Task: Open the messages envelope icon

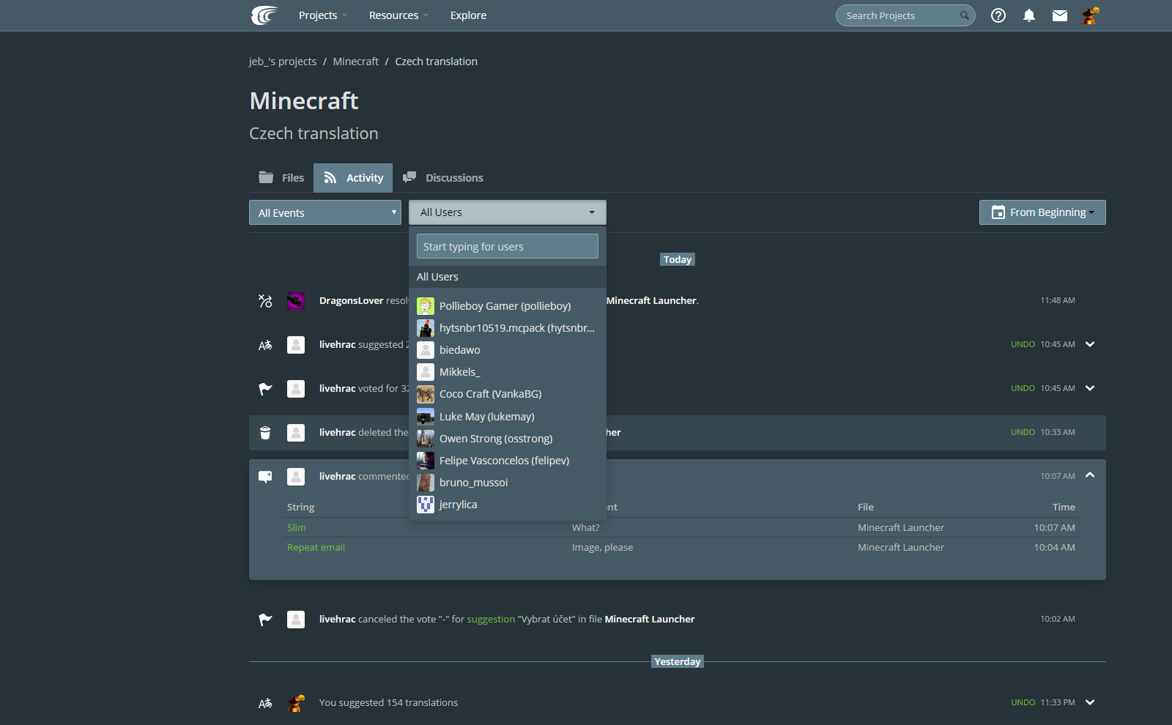Action: (x=1060, y=15)
